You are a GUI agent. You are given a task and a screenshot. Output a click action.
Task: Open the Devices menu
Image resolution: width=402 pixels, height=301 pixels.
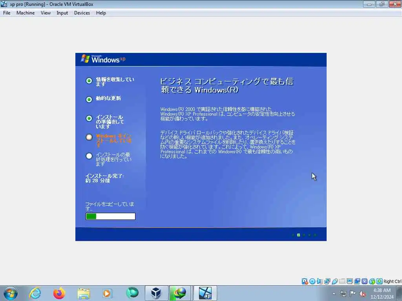pos(82,13)
